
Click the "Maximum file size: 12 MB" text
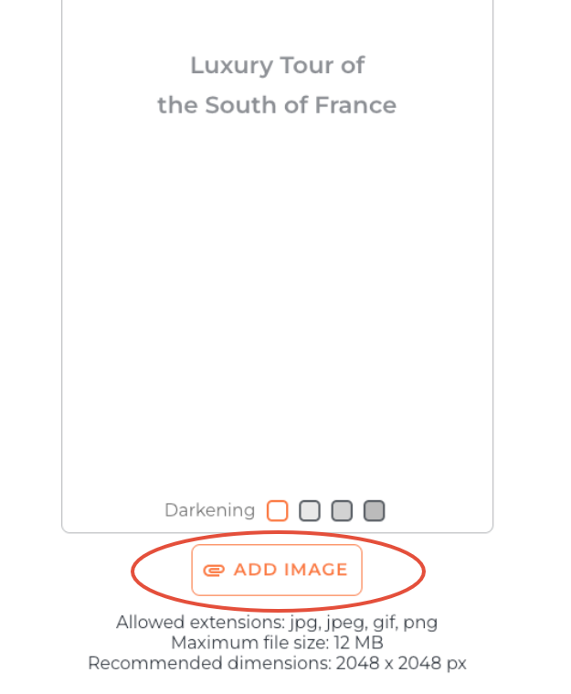[x=277, y=643]
